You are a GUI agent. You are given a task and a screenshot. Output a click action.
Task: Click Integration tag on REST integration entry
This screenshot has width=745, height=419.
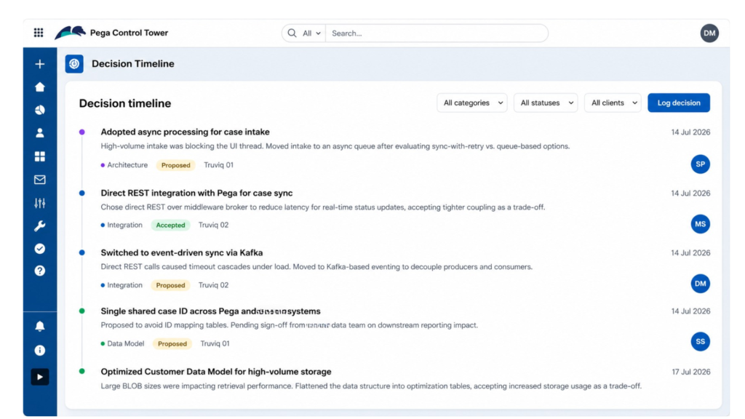[x=121, y=226]
